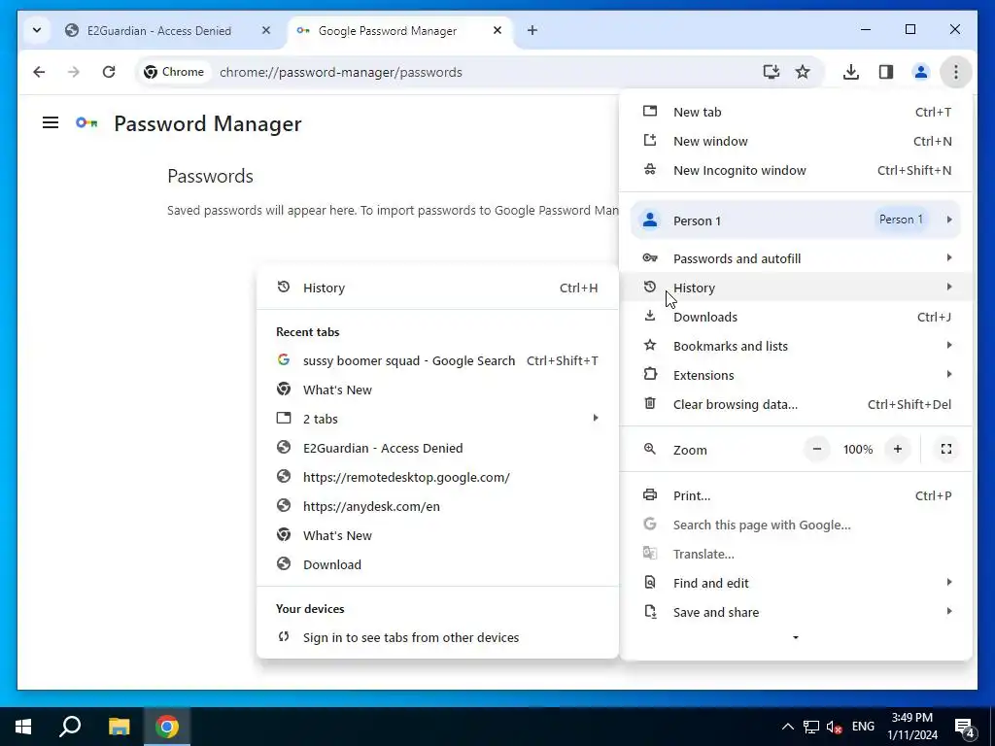Reopen the anydesk.com/en recent tab
The image size is (995, 746).
pos(437,506)
